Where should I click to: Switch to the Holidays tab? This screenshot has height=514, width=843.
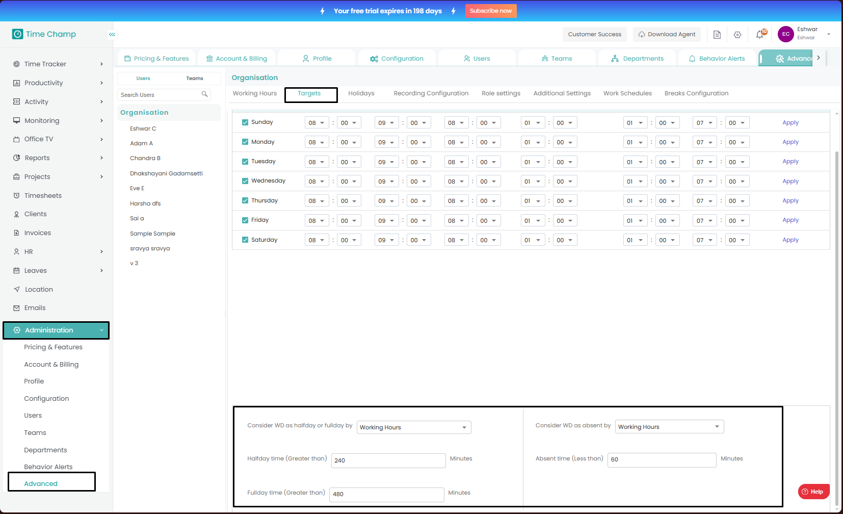click(x=361, y=93)
